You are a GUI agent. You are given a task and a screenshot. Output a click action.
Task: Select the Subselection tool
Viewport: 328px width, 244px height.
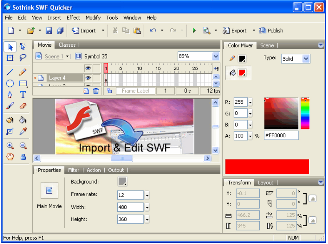coord(23,47)
